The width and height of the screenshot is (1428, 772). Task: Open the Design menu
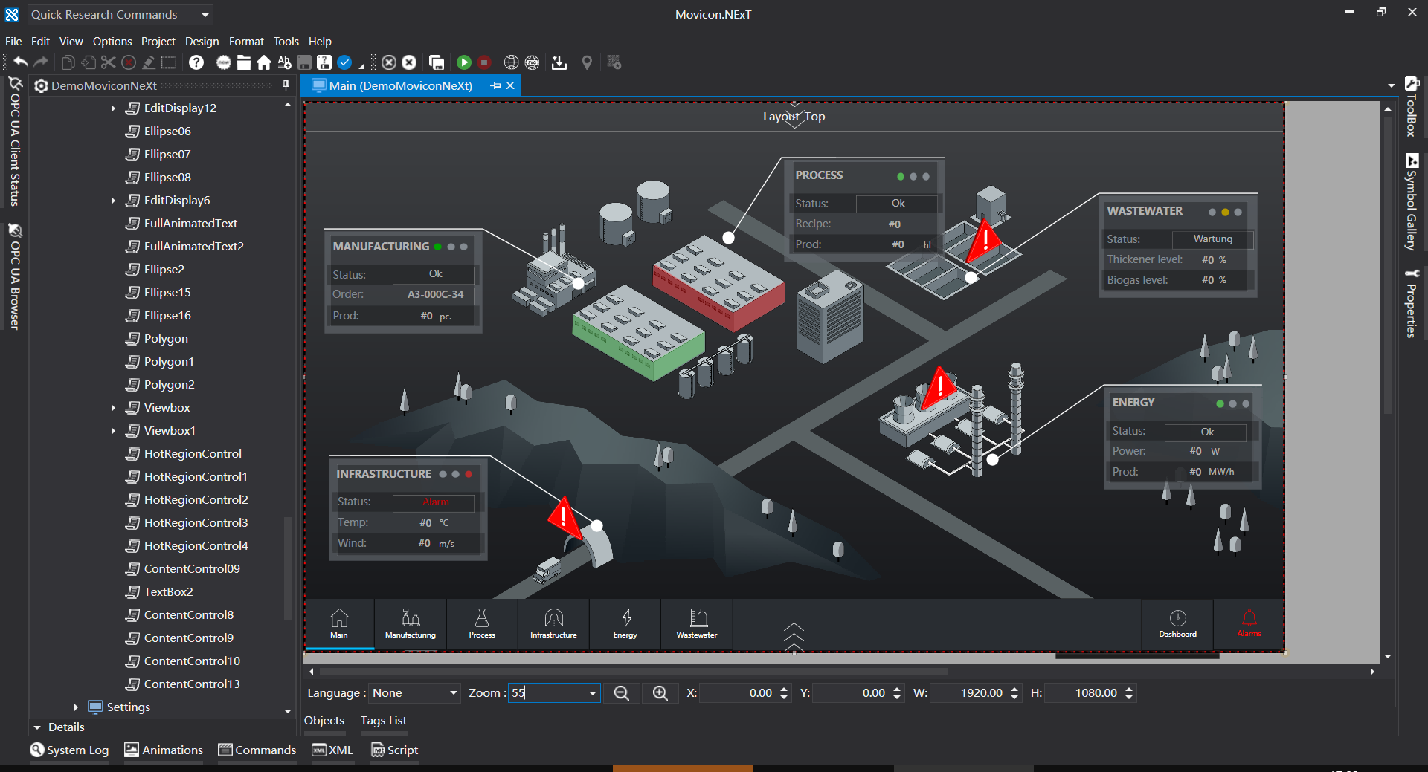point(202,42)
